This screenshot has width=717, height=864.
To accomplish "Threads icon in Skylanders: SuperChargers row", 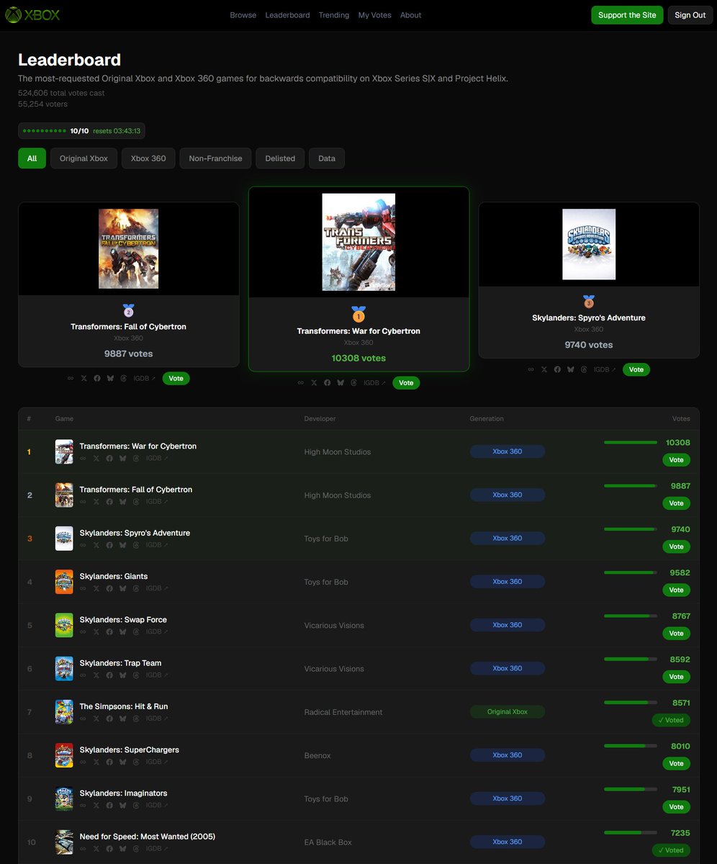I will [136, 762].
